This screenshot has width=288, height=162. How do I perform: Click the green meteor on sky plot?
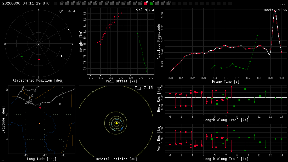(22, 57)
